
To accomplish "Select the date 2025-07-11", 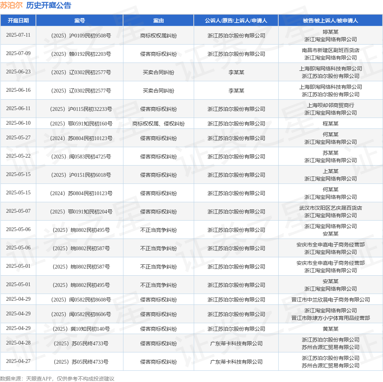I will pyautogui.click(x=18, y=35).
